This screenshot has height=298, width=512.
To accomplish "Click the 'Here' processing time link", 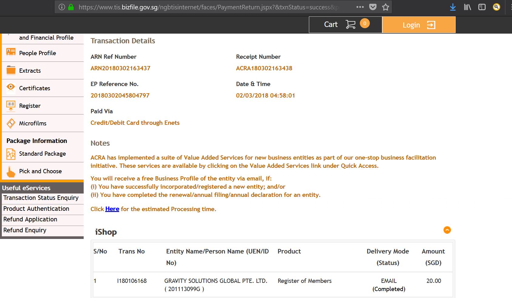I will (112, 209).
